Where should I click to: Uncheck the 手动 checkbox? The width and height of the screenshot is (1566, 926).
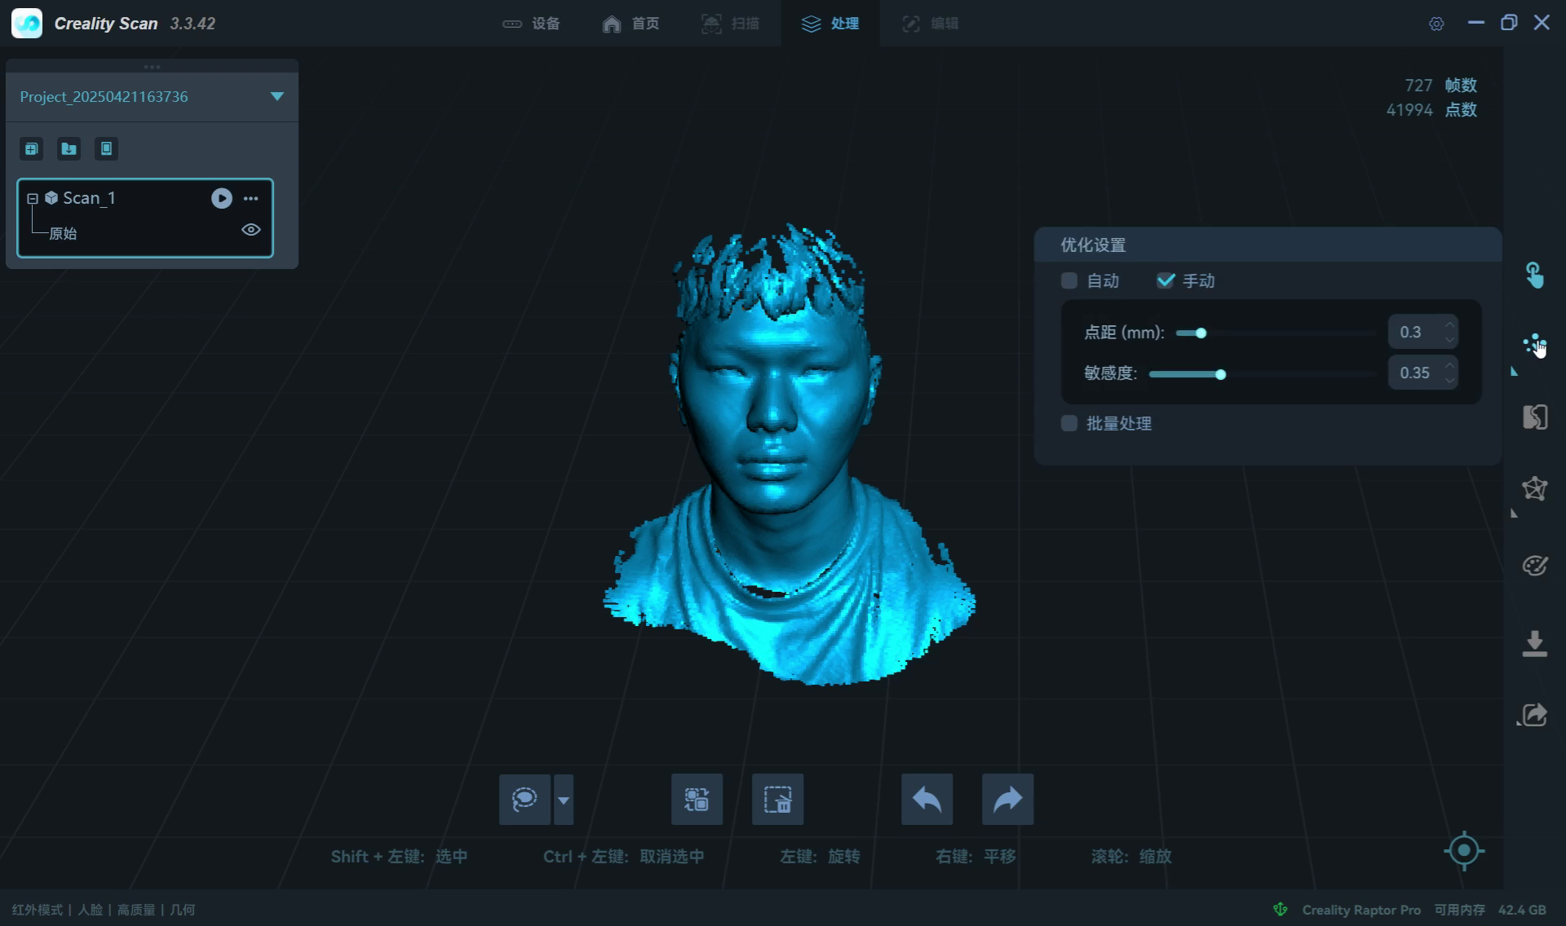(x=1166, y=281)
